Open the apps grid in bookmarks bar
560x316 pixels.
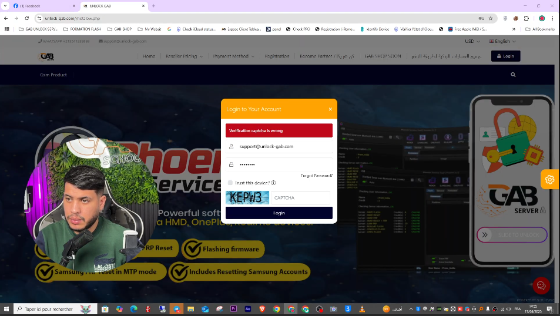click(7, 29)
